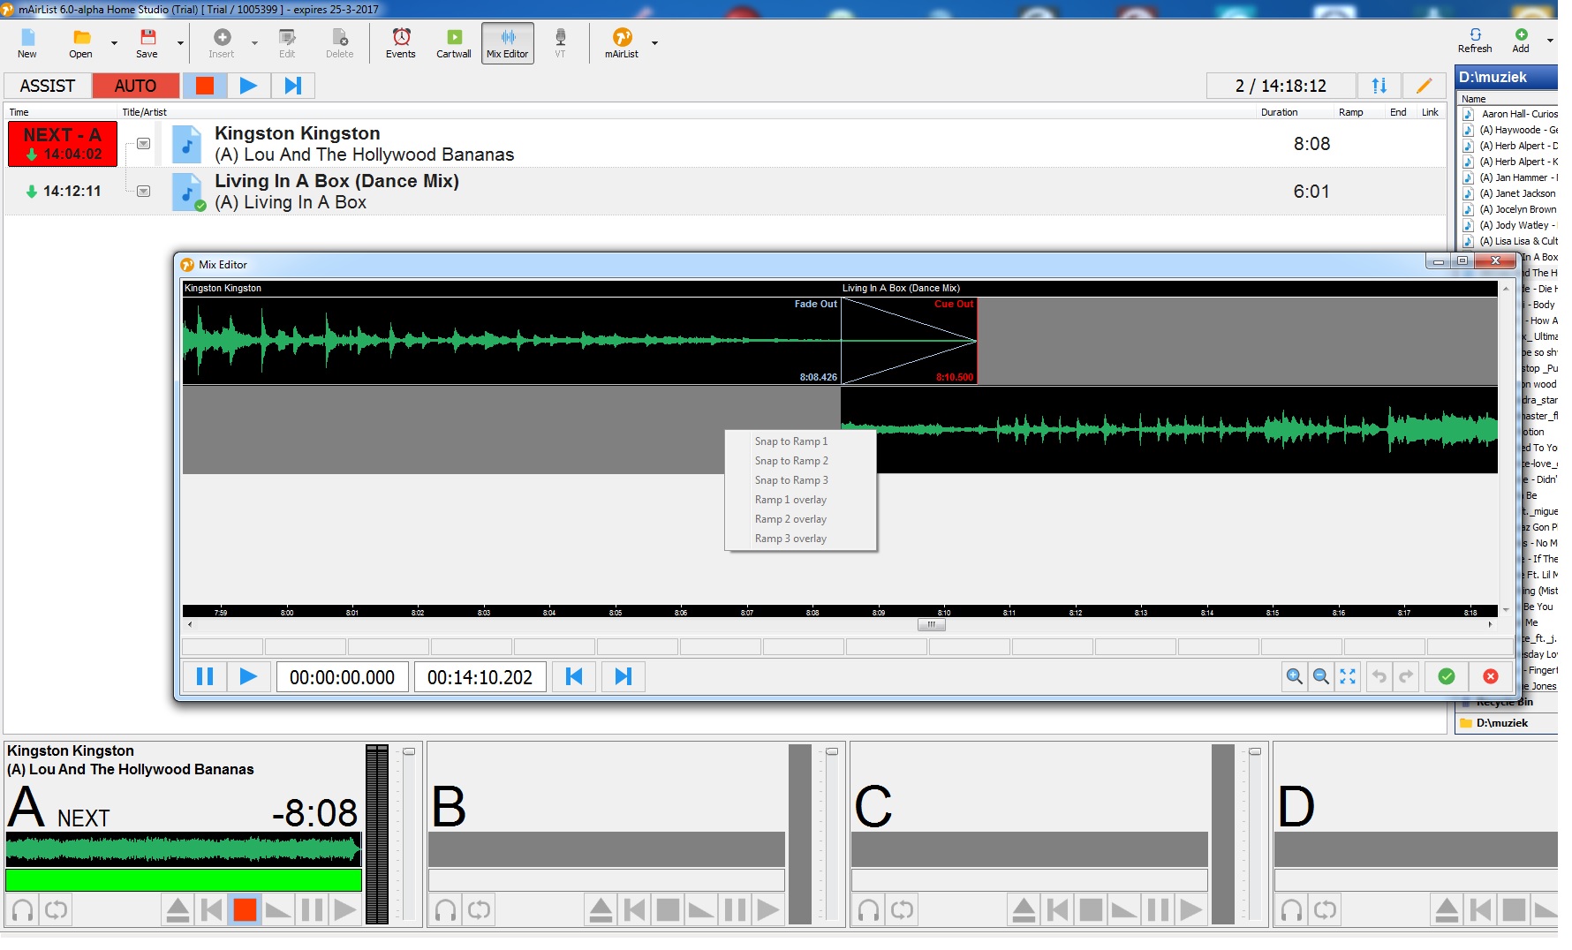
Task: Select Snap to Ramp 1 from context menu
Action: pos(791,441)
